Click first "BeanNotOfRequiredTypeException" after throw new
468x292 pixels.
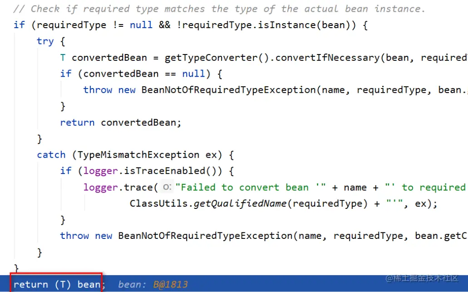point(228,90)
